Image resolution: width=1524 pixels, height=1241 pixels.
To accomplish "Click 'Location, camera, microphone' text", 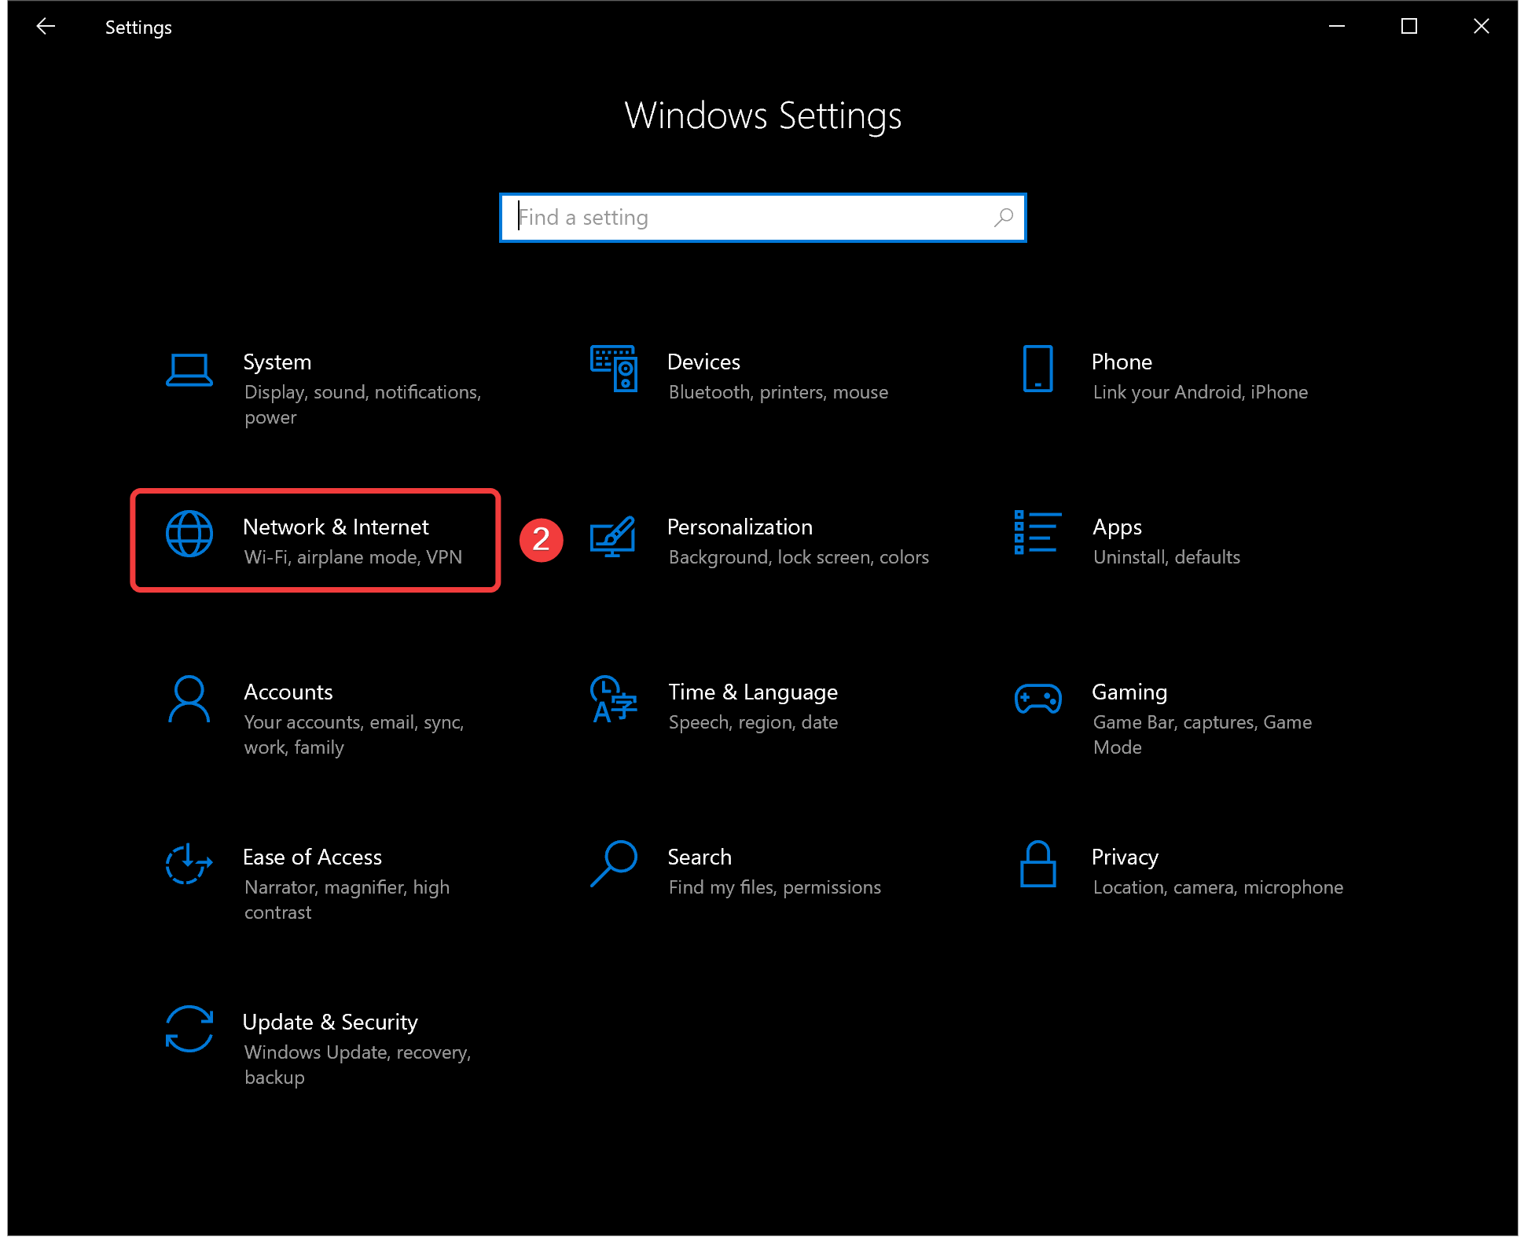I will tap(1218, 888).
